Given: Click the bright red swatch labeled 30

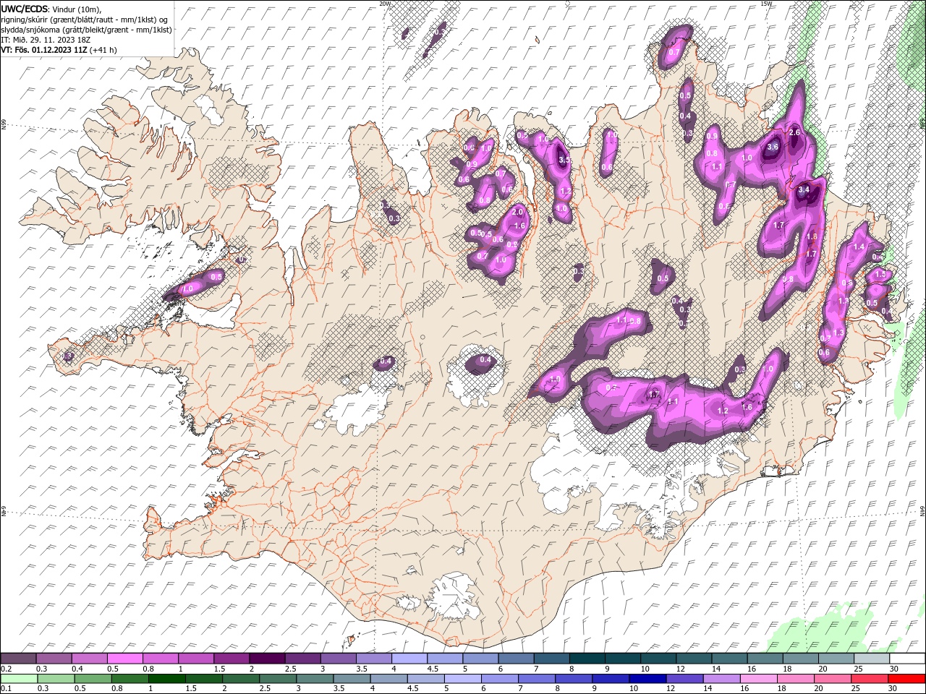Looking at the screenshot, I should 906,679.
